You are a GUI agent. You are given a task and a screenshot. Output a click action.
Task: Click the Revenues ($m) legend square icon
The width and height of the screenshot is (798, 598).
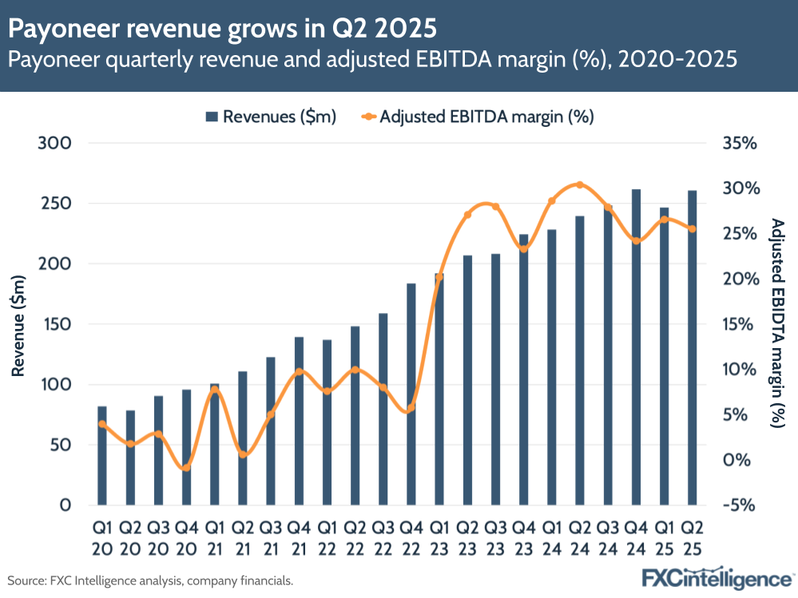point(212,117)
